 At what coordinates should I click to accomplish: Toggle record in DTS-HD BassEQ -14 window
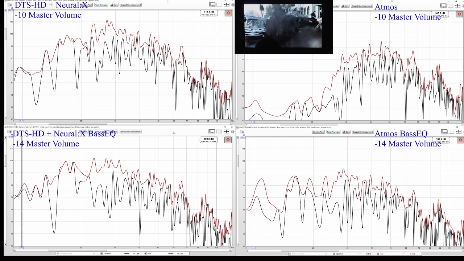228,140
